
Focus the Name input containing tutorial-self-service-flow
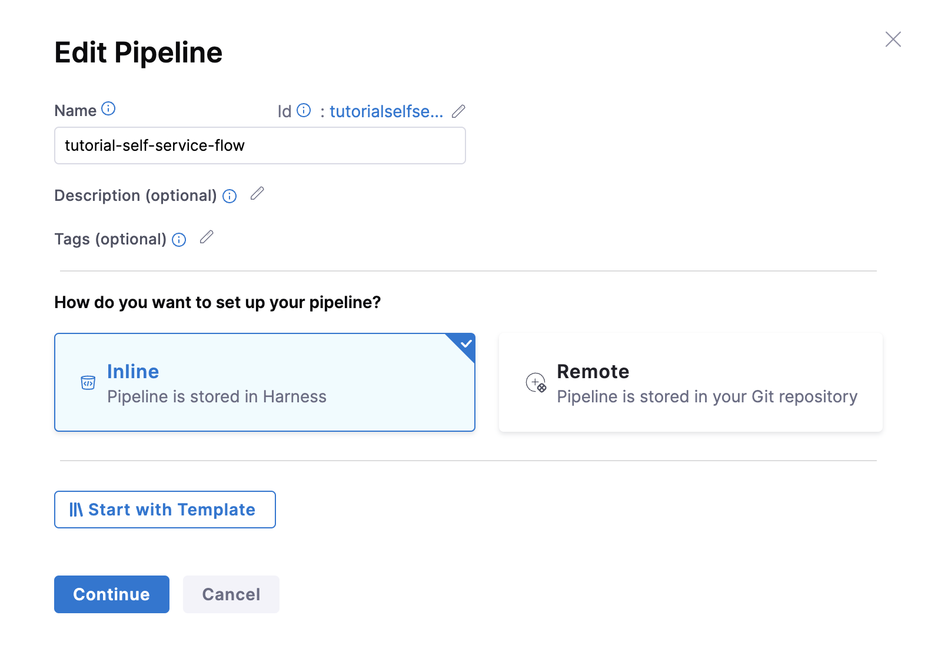coord(260,145)
